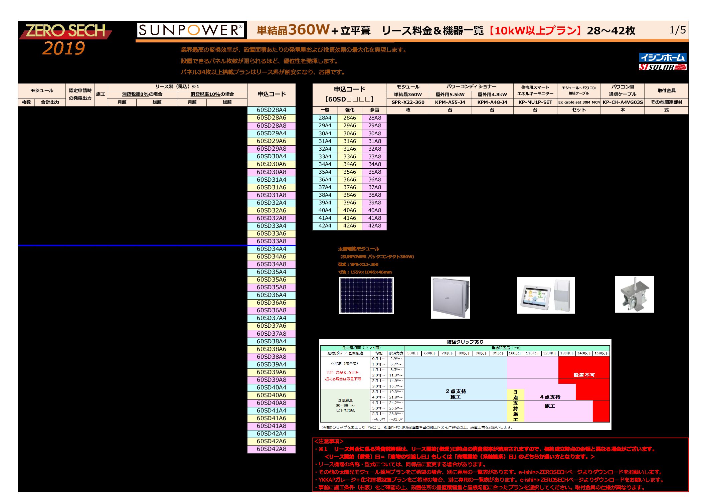707x500 pixels.
Task: Click the 一般 column header
Action: click(x=325, y=110)
